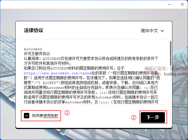
Task: Click the red circled number ② marker
Action: point(133,117)
